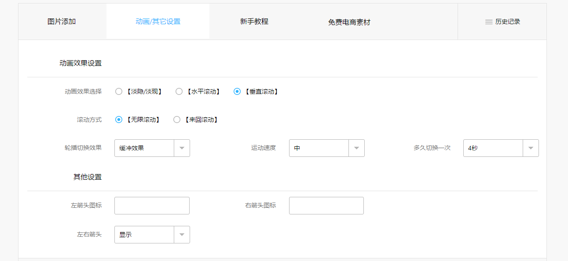
Task: Open the dropdown arrow next to 缓冲效果
Action: [182, 148]
